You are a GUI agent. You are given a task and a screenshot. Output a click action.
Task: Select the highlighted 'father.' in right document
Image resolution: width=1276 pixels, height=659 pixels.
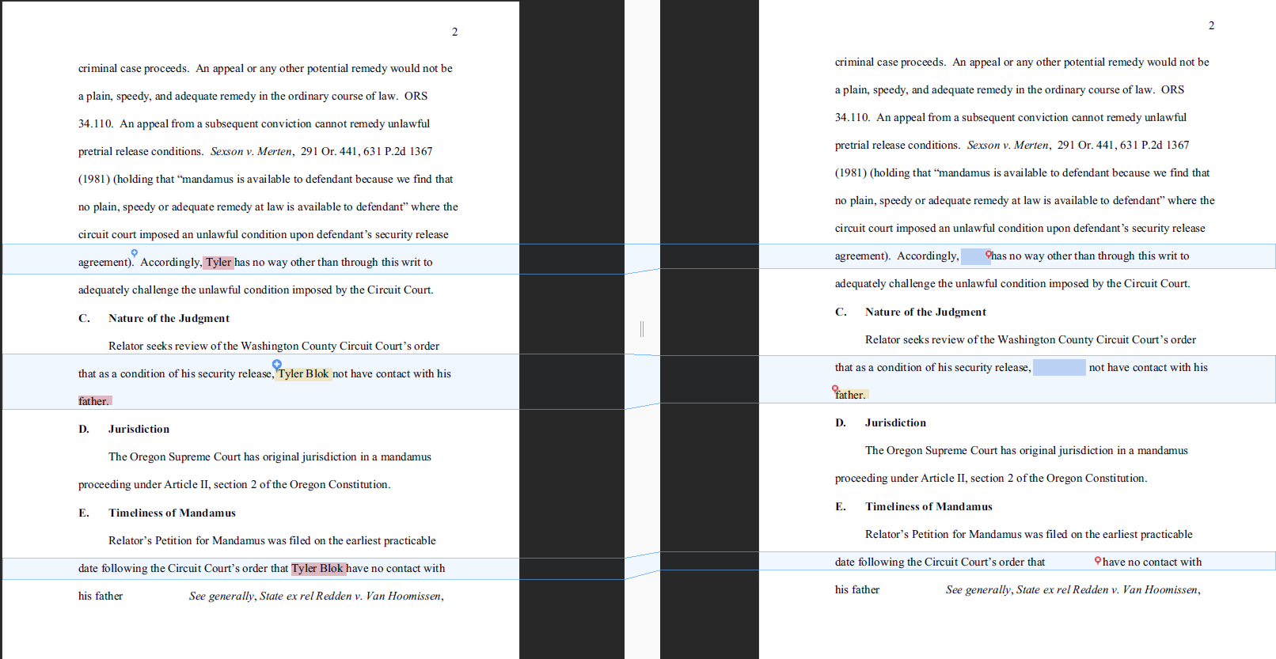(x=851, y=395)
